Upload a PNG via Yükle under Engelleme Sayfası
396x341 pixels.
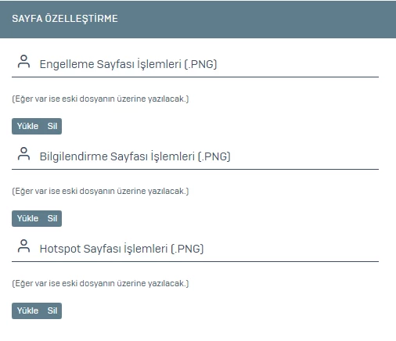pyautogui.click(x=27, y=126)
